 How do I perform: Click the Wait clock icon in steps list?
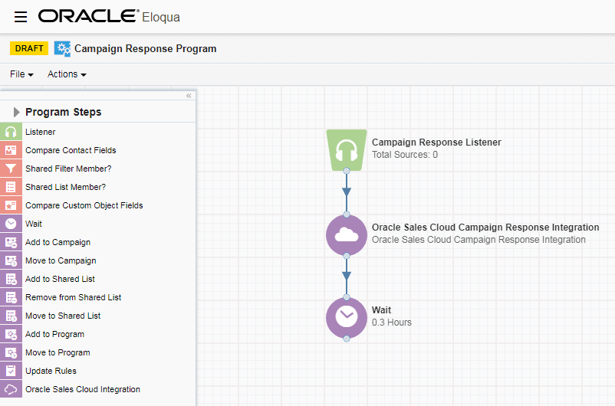pos(11,224)
